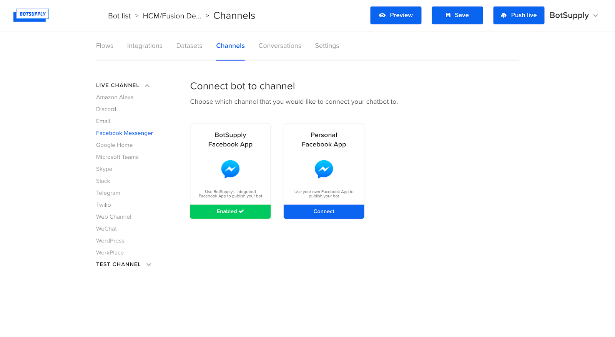
Task: Select Microsoft Teams channel
Action: pyautogui.click(x=117, y=157)
